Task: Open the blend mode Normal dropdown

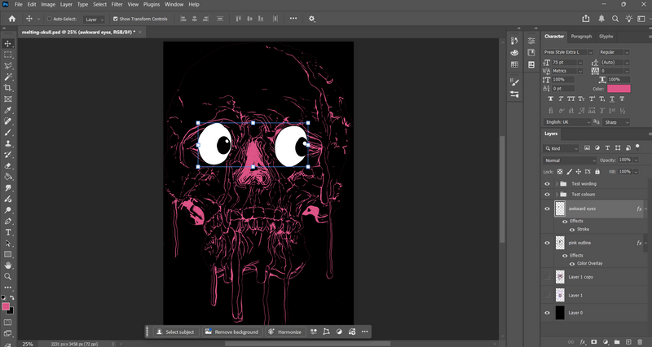Action: coord(570,160)
